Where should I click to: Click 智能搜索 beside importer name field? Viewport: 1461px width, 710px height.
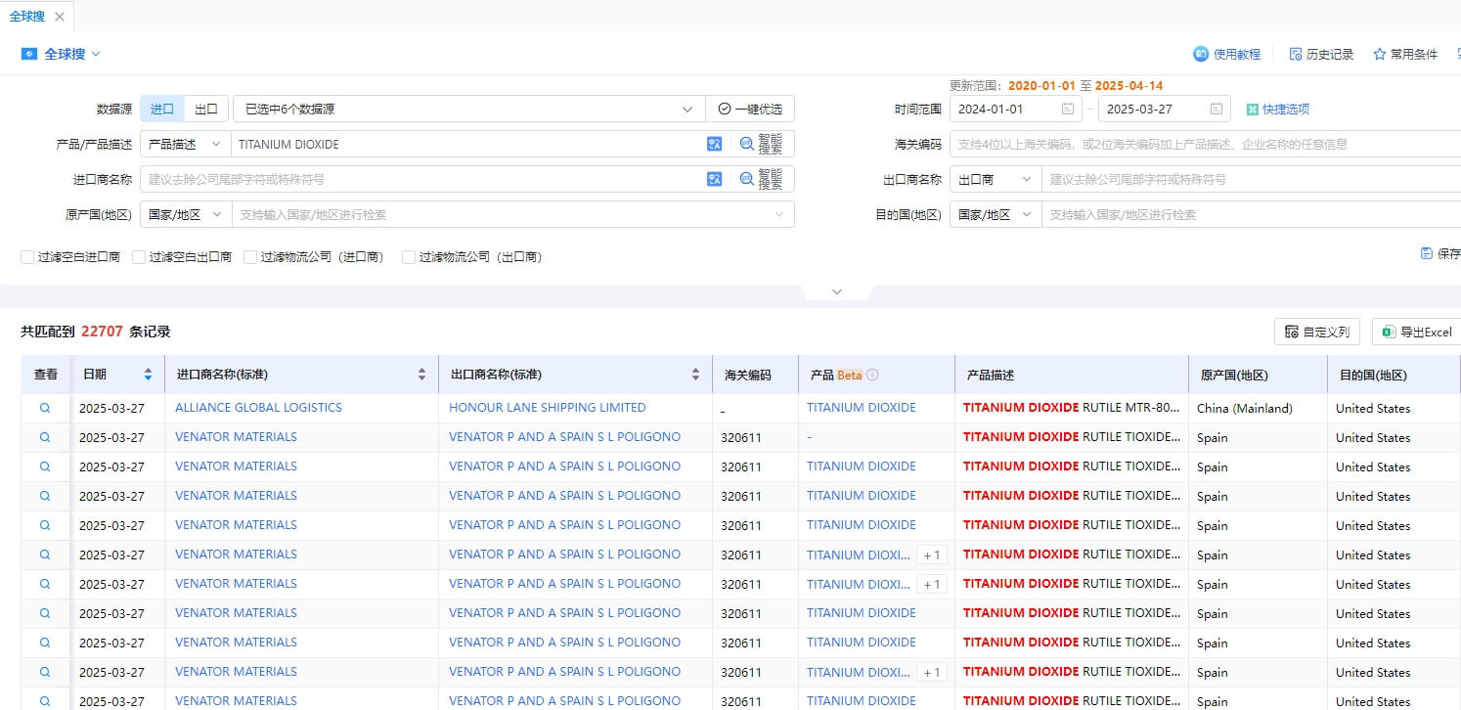tap(761, 179)
